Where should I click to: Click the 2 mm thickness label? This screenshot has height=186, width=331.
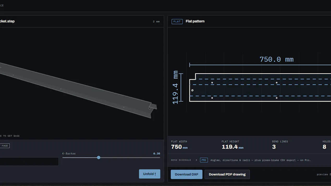[x=156, y=22]
